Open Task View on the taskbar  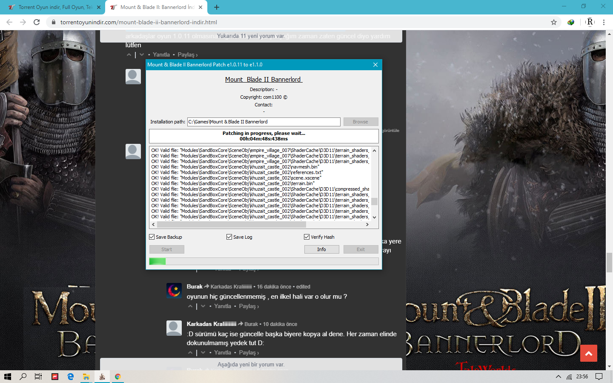[x=38, y=377]
